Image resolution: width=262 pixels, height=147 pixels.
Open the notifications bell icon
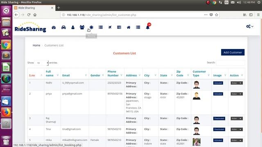coord(148,27)
